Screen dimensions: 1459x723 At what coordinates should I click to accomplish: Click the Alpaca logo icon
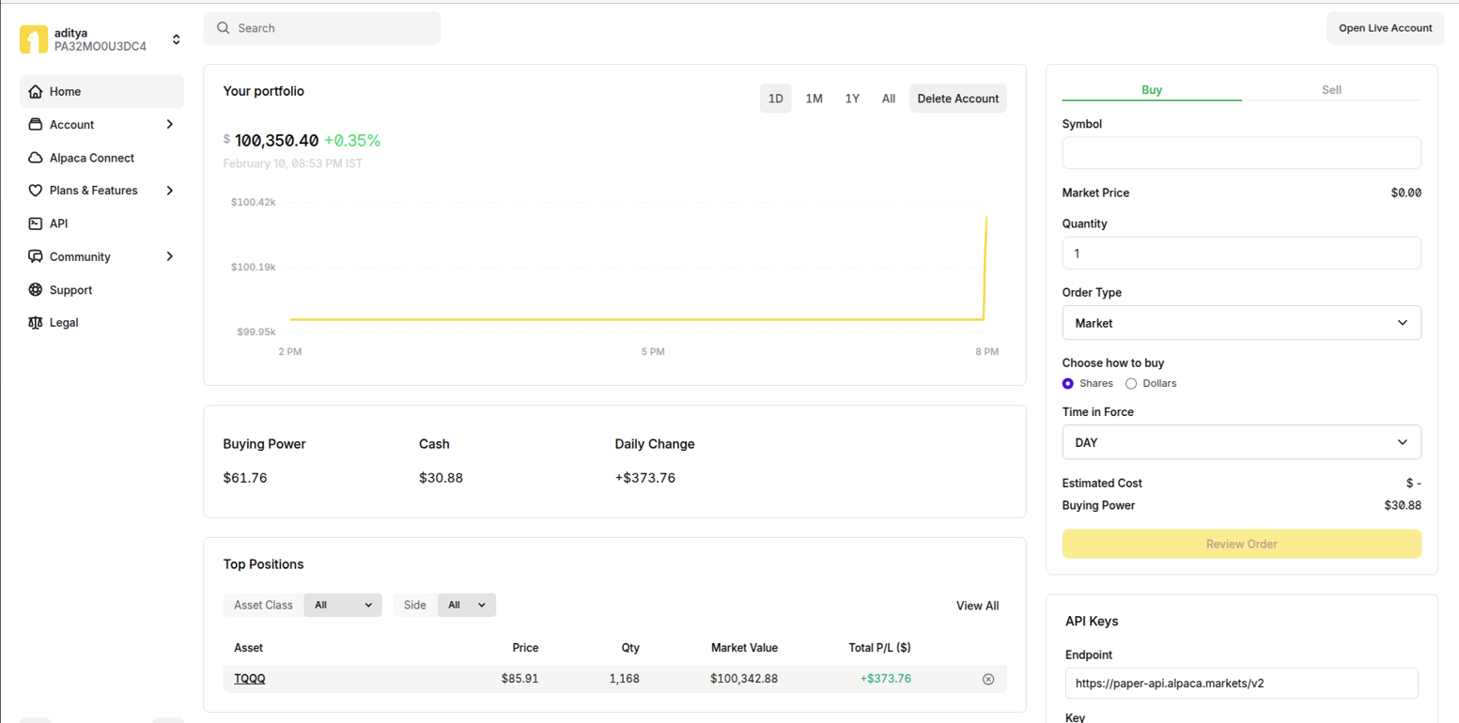pos(34,39)
